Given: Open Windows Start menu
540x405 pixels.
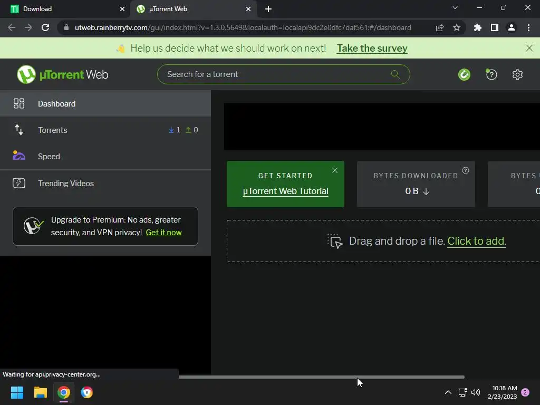Looking at the screenshot, I should pos(17,392).
